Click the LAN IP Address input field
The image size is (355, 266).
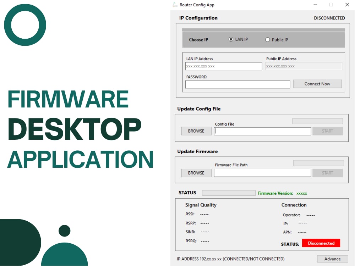click(x=223, y=66)
